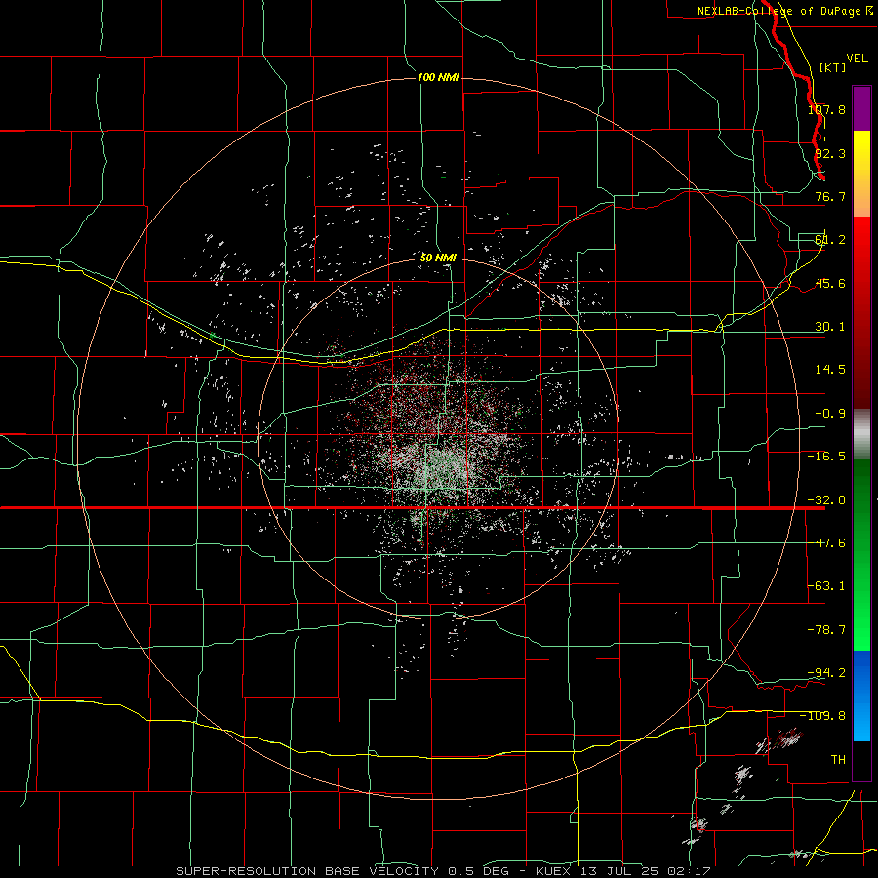Click the 50 NMI range ring label

pos(438,258)
